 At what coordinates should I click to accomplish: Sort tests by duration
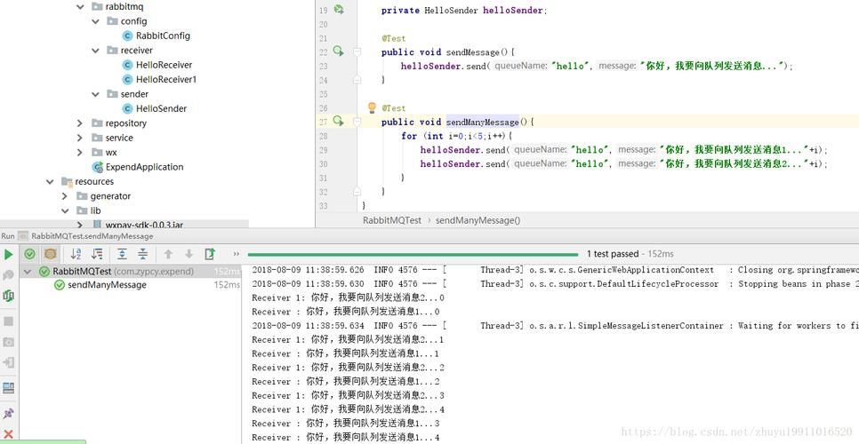[98, 254]
